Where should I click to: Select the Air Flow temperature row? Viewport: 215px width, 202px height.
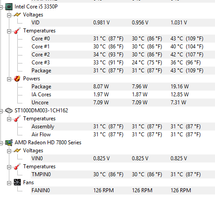click(x=123, y=135)
